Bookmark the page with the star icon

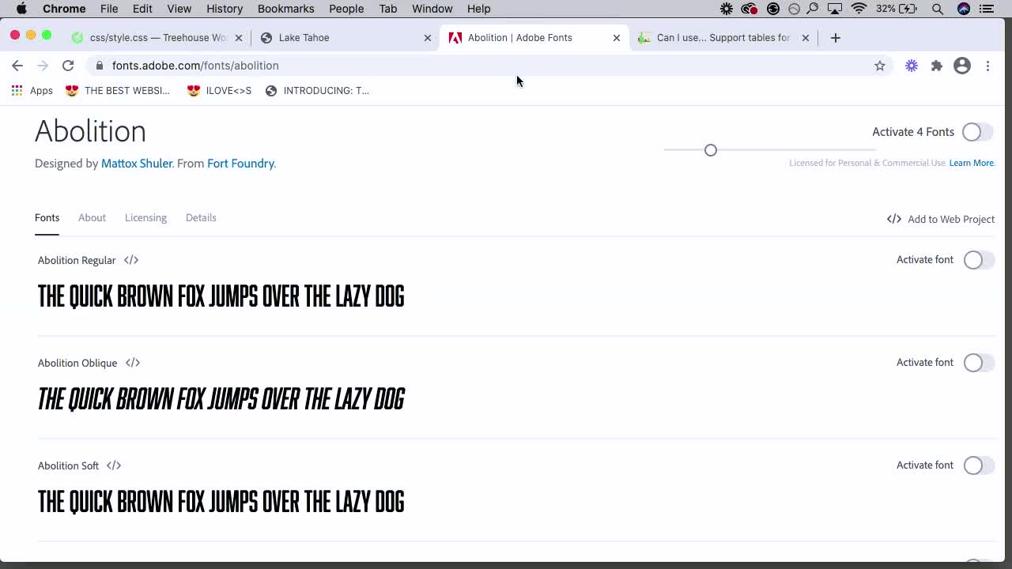pos(880,66)
